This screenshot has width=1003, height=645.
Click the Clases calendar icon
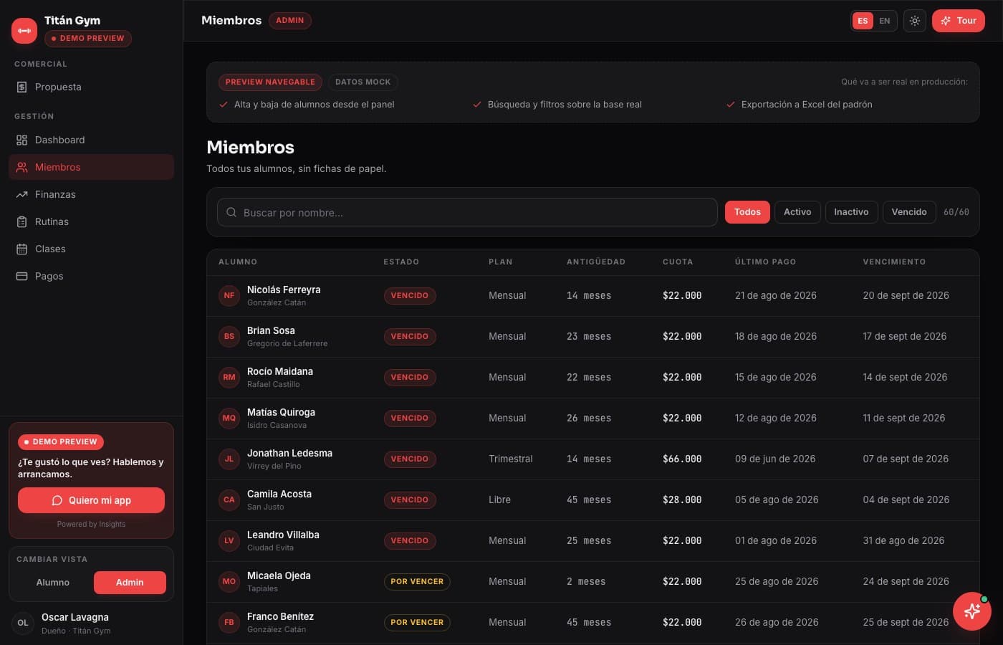click(21, 249)
